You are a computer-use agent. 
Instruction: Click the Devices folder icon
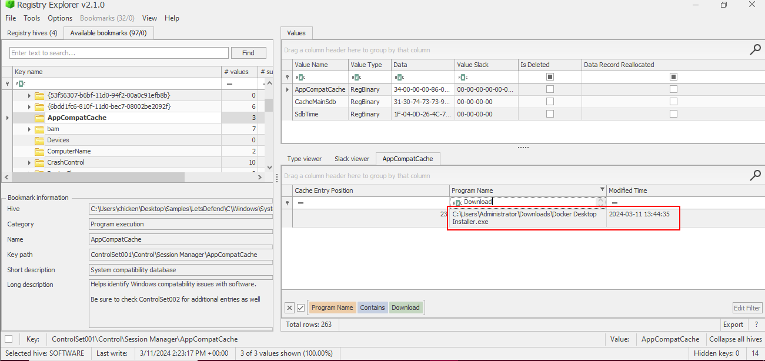pyautogui.click(x=39, y=140)
